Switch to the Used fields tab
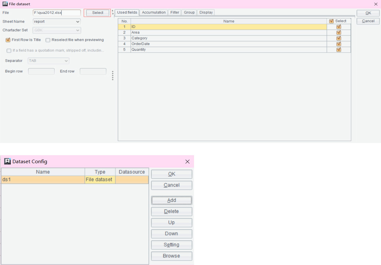381x265 pixels. point(127,13)
